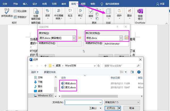Click the Compare (比较) icon

click(x=109, y=11)
